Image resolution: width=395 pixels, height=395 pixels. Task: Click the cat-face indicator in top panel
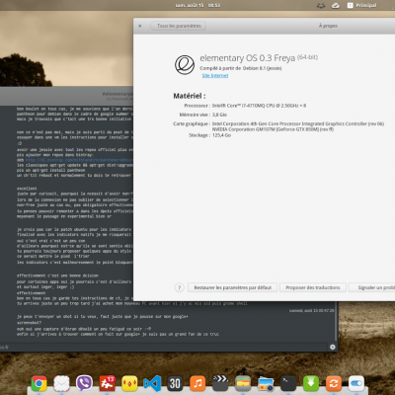click(x=321, y=5)
